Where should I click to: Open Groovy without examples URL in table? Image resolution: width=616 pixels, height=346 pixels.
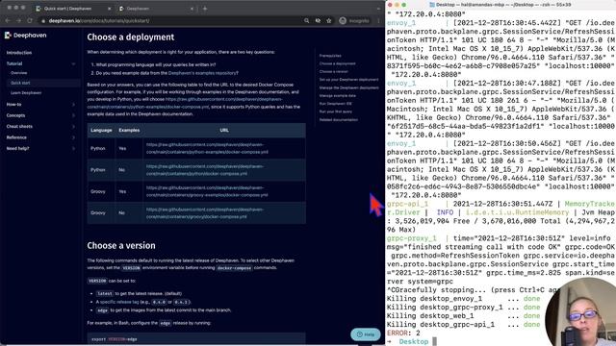205,213
